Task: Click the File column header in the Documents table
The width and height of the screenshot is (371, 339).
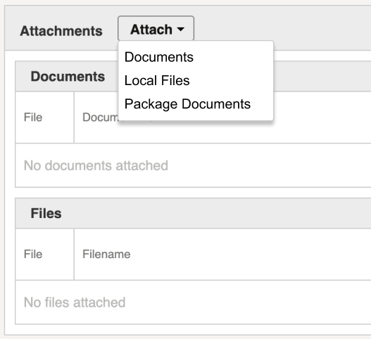Action: tap(33, 117)
